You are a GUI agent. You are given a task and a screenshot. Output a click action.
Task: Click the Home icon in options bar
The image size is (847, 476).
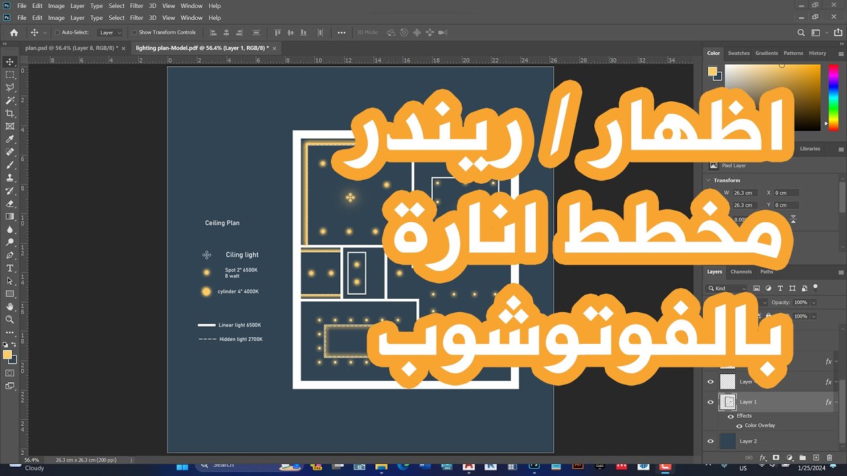(14, 32)
